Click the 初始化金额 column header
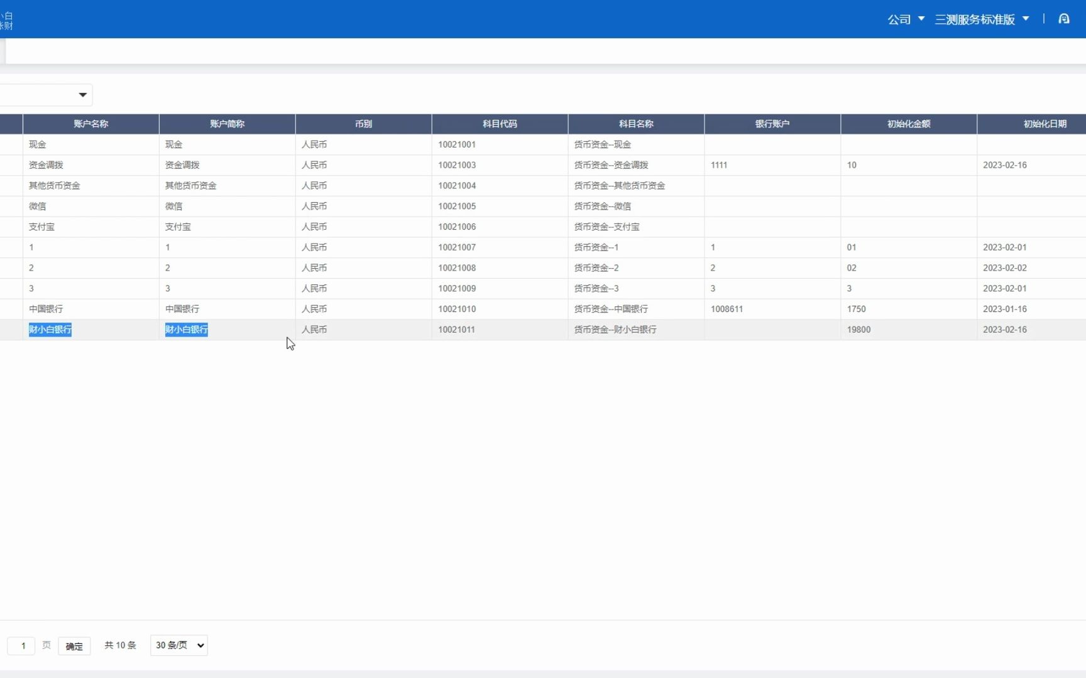The height and width of the screenshot is (678, 1086). point(909,124)
